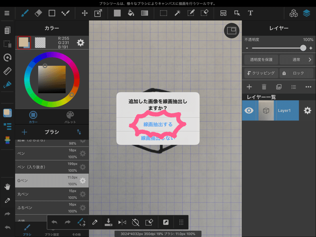Select the transparent color swatch

click(x=40, y=43)
